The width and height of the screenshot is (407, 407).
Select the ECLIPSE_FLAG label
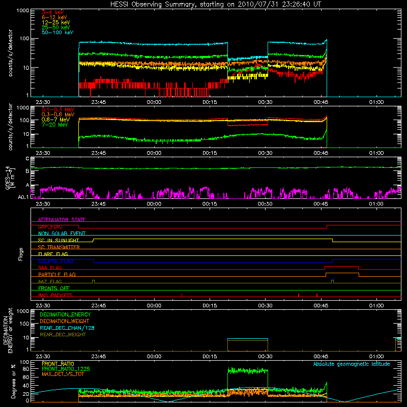[55, 261]
